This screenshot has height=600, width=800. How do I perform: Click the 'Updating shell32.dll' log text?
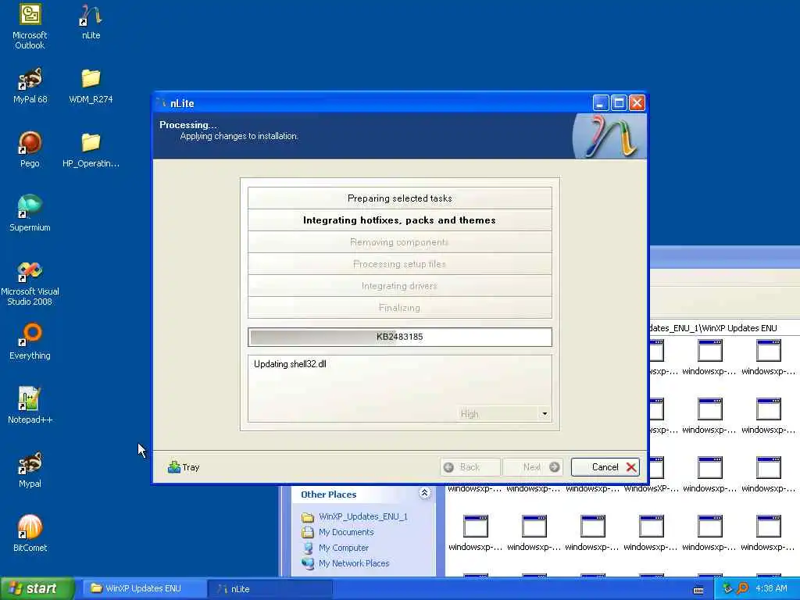(x=290, y=364)
